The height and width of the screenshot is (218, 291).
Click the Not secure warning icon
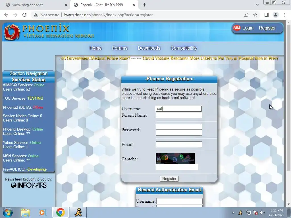tap(36, 15)
